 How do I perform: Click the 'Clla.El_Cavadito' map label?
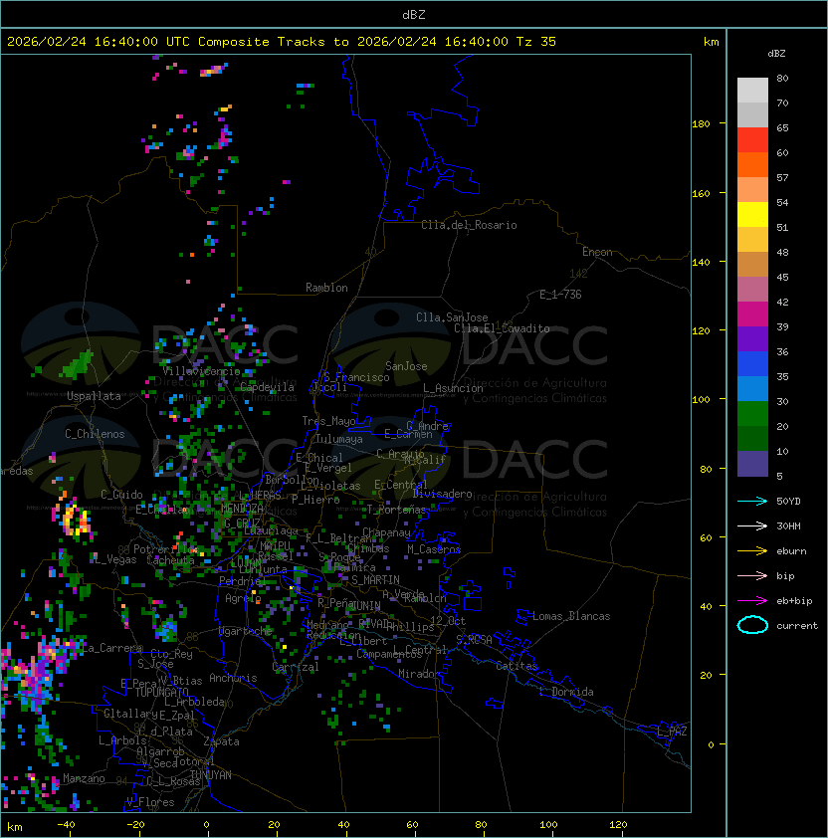[502, 328]
